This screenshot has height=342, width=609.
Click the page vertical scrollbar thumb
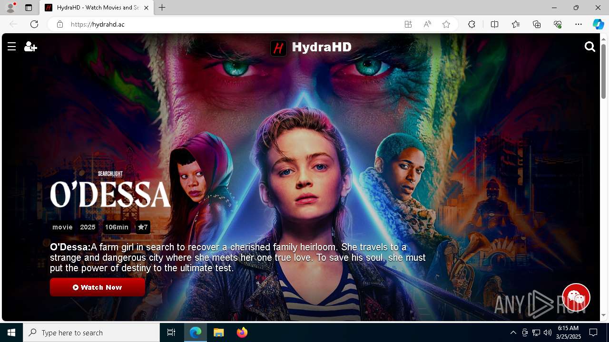coord(603,71)
